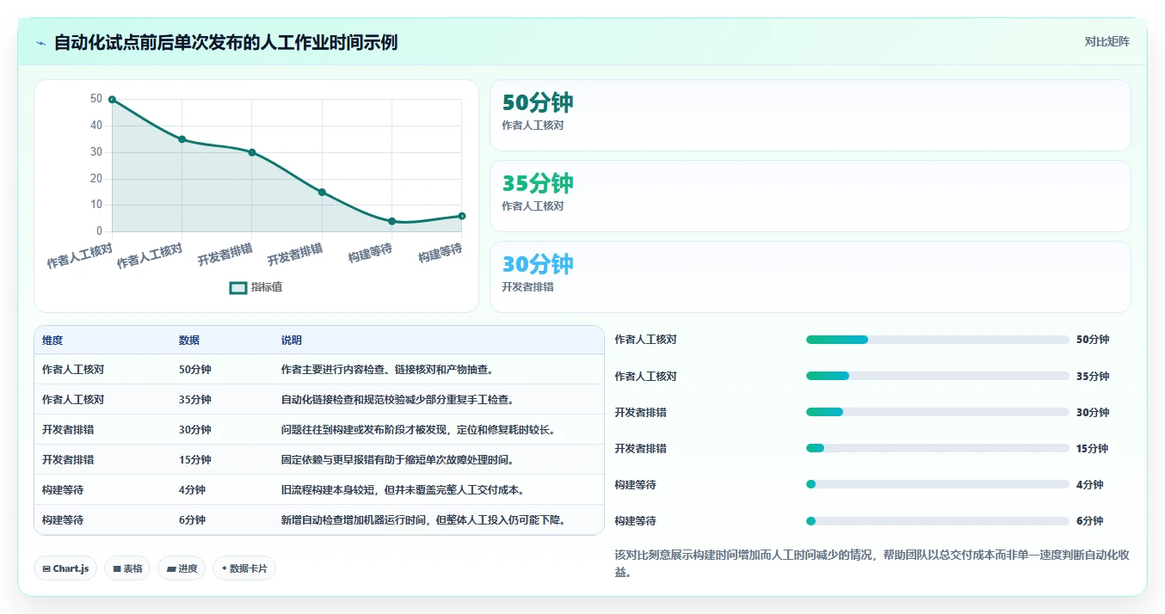This screenshot has height=614, width=1165.
Task: Click the progress bar for the 30分钟 row
Action: [938, 412]
